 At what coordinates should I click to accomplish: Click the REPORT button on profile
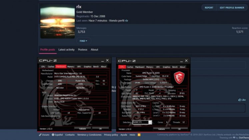[209, 8]
